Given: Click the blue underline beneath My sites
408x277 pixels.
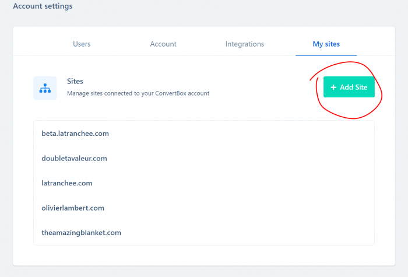Looking at the screenshot, I should tap(326, 55).
